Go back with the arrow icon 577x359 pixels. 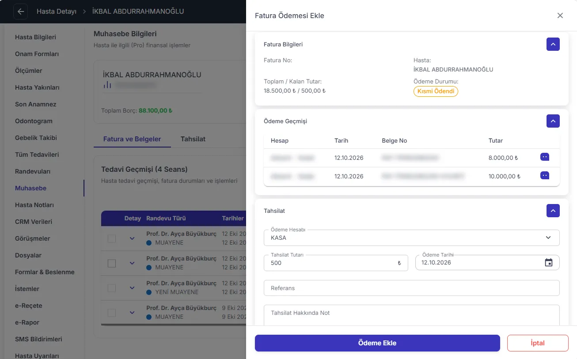pos(21,11)
